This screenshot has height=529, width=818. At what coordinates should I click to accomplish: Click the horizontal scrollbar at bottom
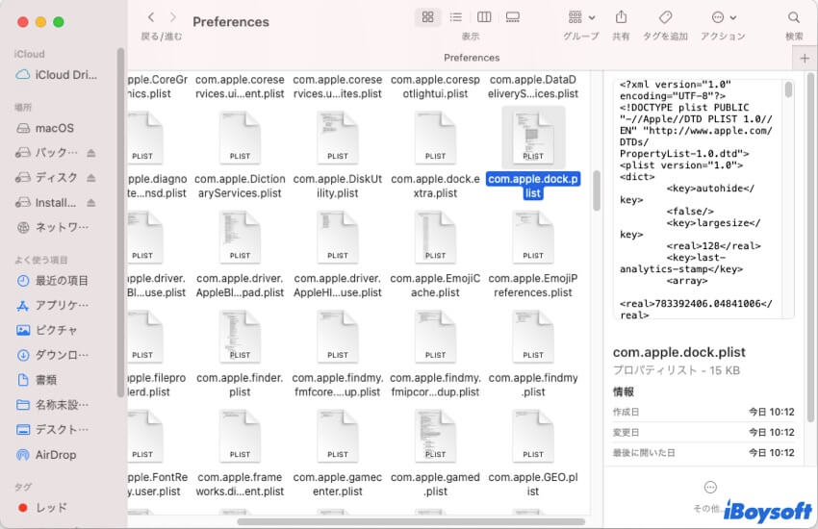411,521
